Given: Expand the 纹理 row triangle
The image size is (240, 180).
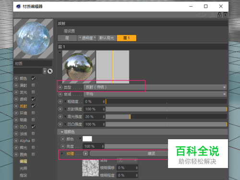Looking at the screenshot, I should coord(62,154).
